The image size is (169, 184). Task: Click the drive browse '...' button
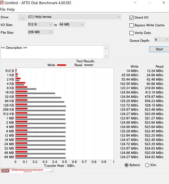[23, 18]
